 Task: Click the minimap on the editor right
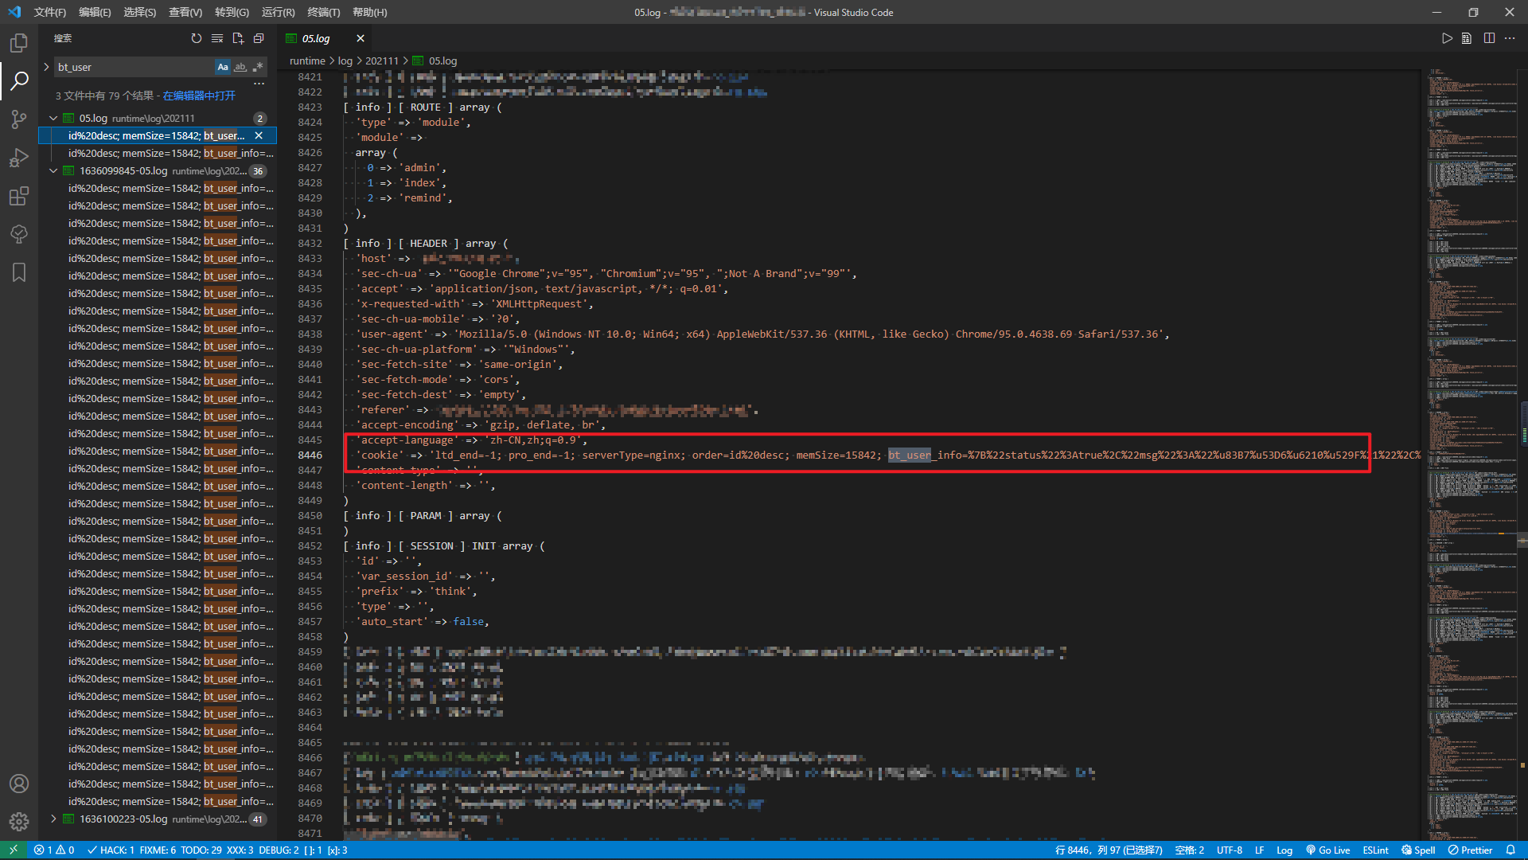(x=1471, y=454)
